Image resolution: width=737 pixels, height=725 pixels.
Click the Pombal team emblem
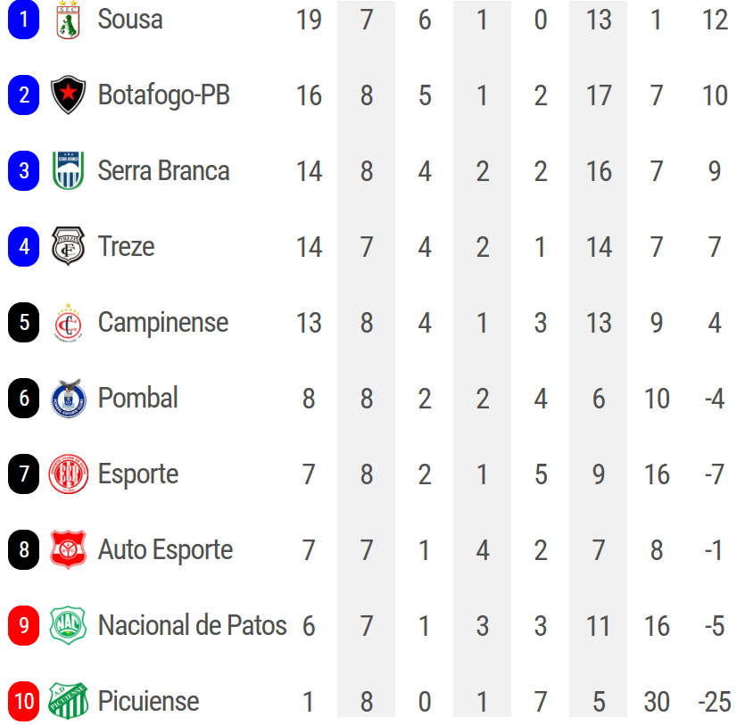coord(68,399)
